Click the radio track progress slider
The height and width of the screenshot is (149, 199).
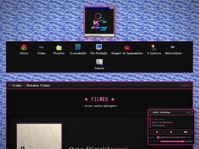(x=171, y=137)
